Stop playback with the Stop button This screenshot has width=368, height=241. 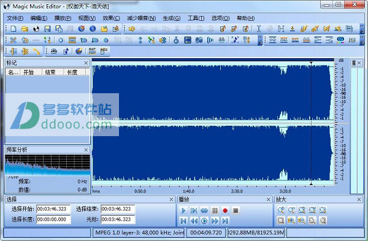click(236, 210)
